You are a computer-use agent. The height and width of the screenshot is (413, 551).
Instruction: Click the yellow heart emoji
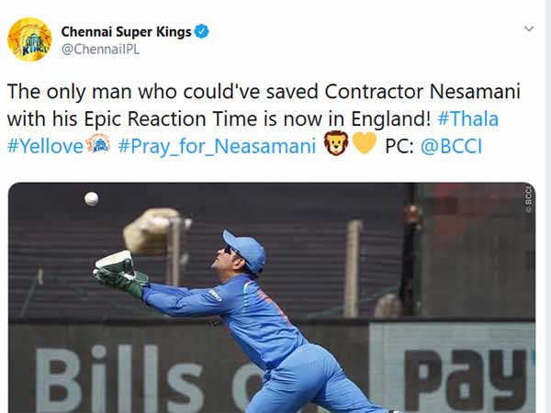coord(365,144)
